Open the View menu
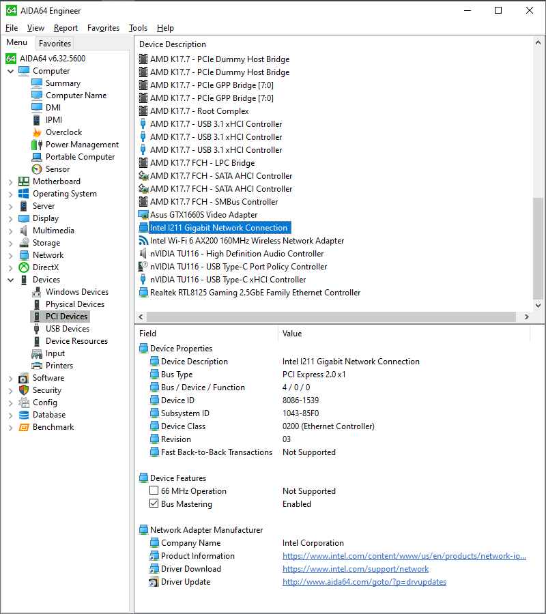Screen dimensions: 546x614 click(35, 28)
